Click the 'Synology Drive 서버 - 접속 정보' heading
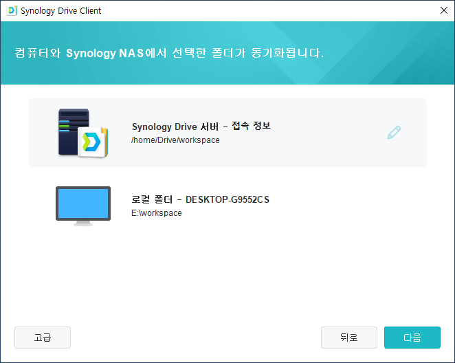Viewport: 455px width, 363px height. pyautogui.click(x=201, y=126)
